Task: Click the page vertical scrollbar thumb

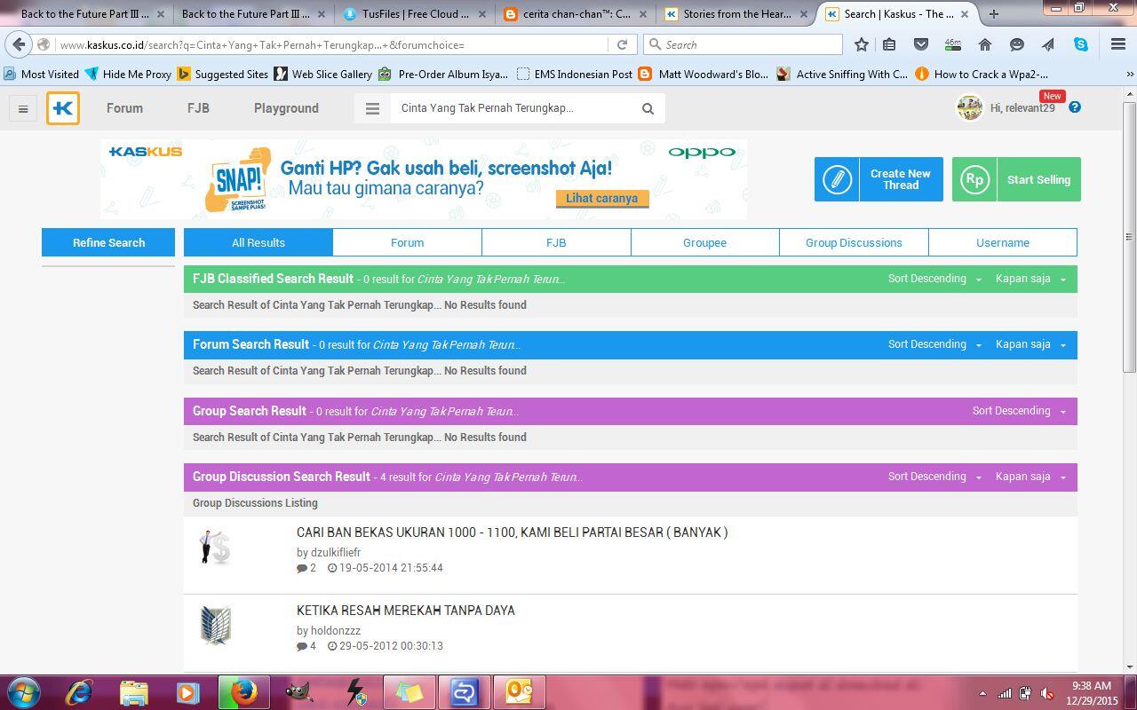Action: click(1130, 235)
